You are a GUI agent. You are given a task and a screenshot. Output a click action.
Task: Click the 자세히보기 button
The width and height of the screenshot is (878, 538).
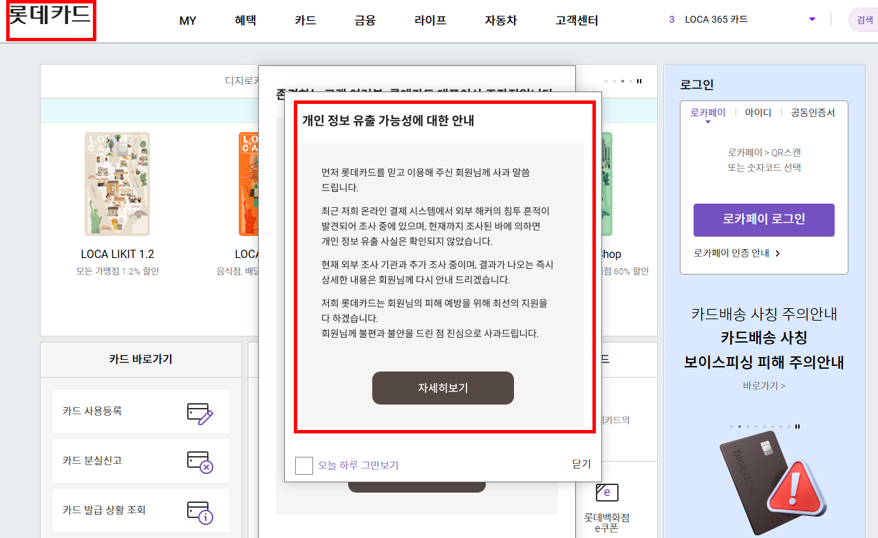(x=443, y=388)
